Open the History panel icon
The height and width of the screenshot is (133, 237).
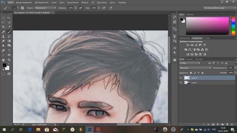[174, 17]
